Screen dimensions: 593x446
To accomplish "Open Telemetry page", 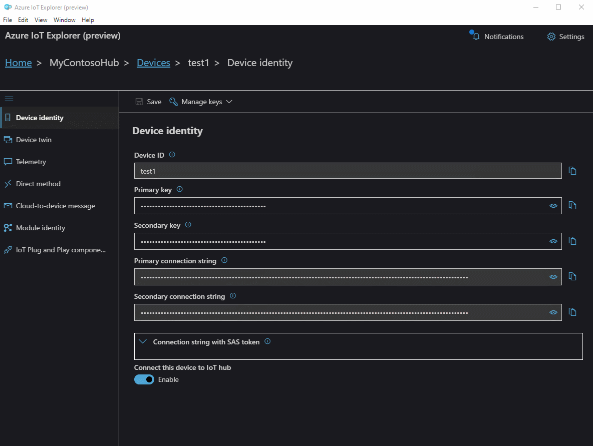I will click(60, 161).
